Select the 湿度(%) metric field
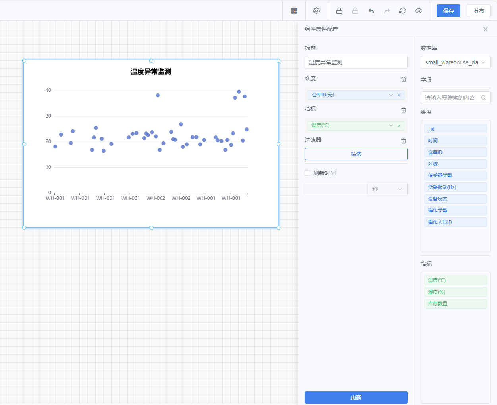This screenshot has height=405, width=497. (455, 292)
